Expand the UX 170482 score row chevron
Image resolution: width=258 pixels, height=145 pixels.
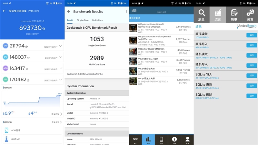61,79
